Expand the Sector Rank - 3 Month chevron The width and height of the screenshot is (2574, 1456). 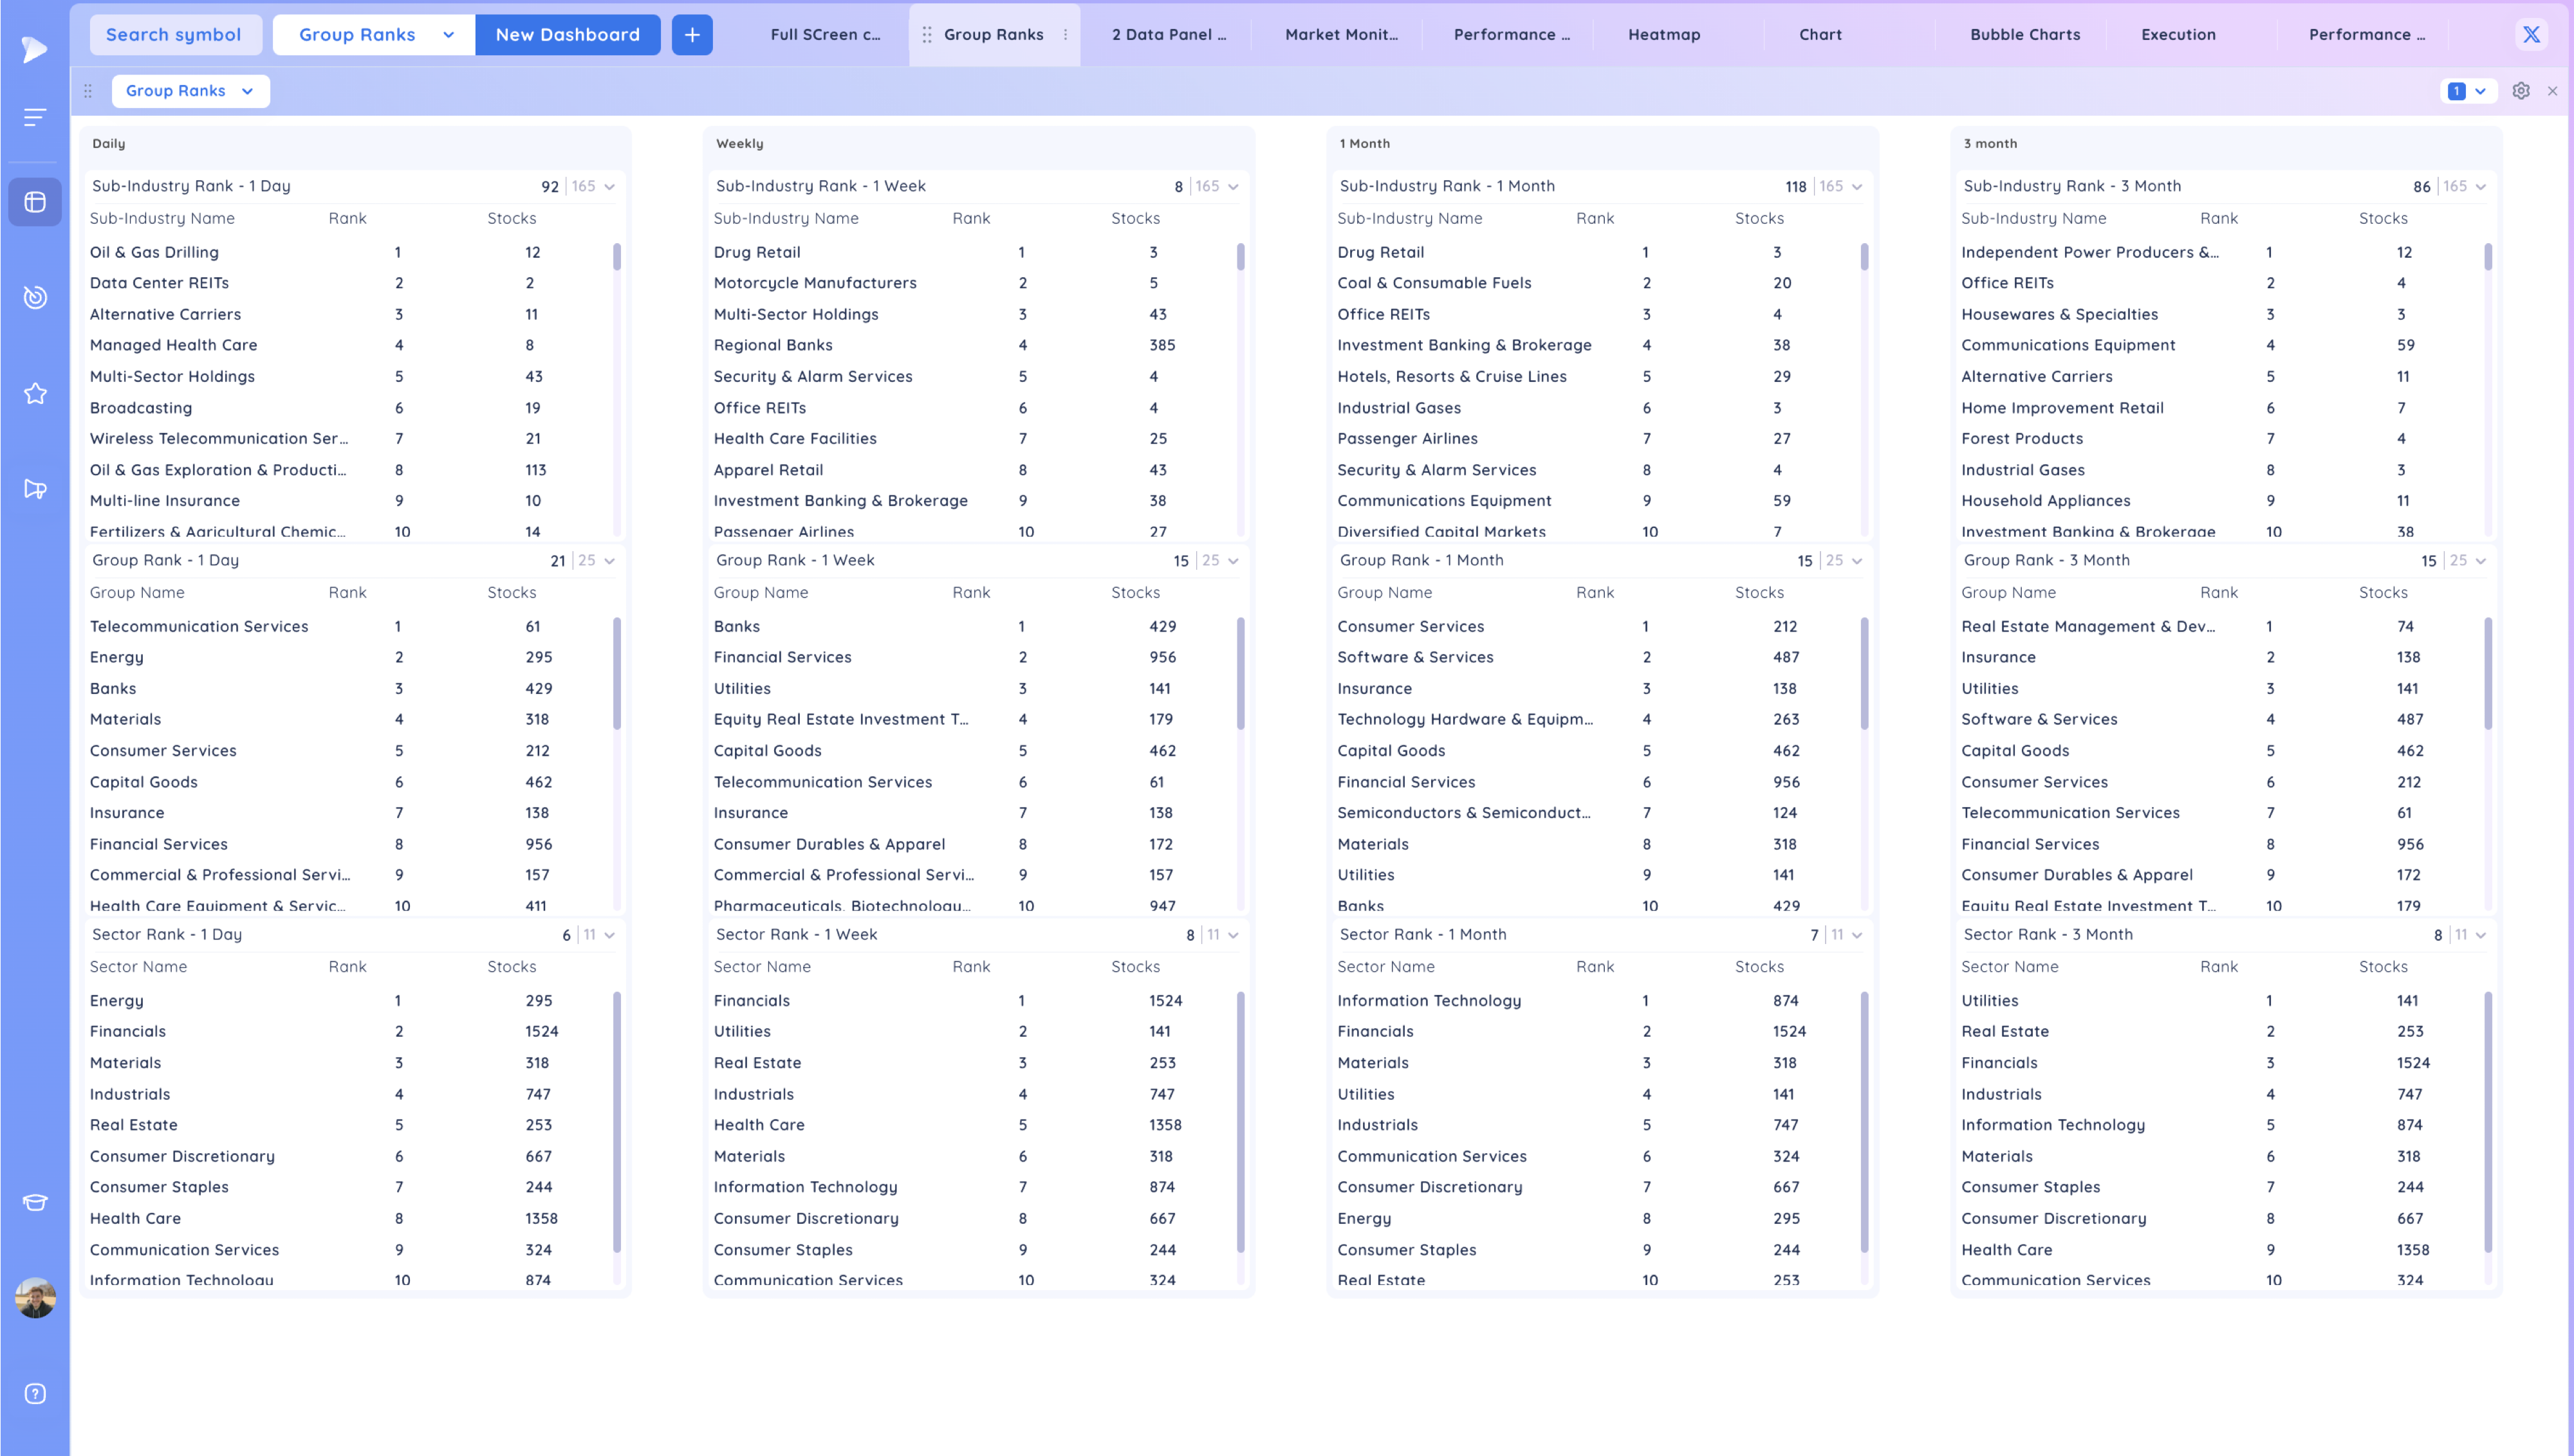click(x=2481, y=935)
